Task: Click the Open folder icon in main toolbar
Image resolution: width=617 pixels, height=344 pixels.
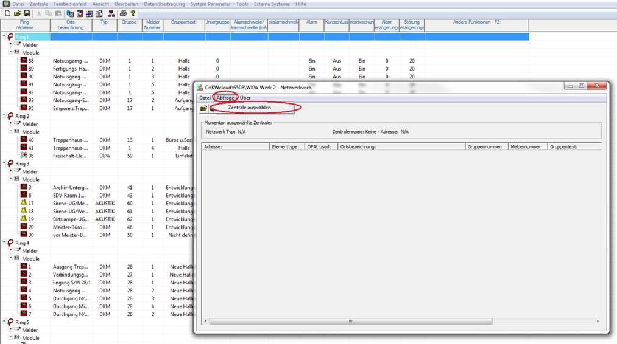Action: click(x=17, y=13)
